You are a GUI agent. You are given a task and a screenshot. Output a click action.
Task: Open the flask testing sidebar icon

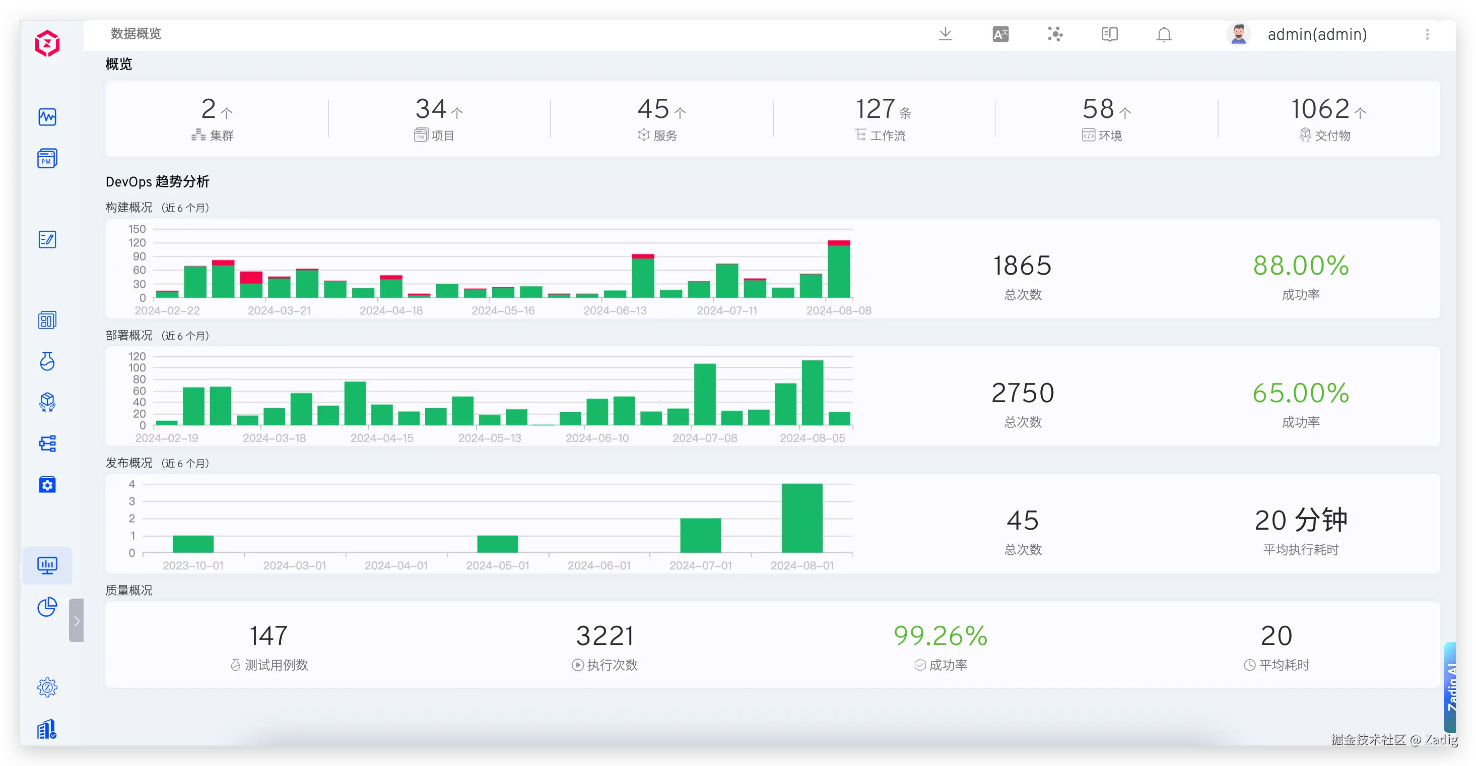pyautogui.click(x=47, y=361)
